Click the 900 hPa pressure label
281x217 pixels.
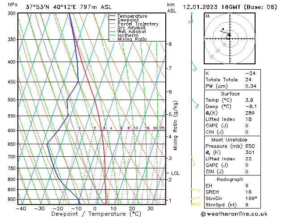(x=13, y=199)
